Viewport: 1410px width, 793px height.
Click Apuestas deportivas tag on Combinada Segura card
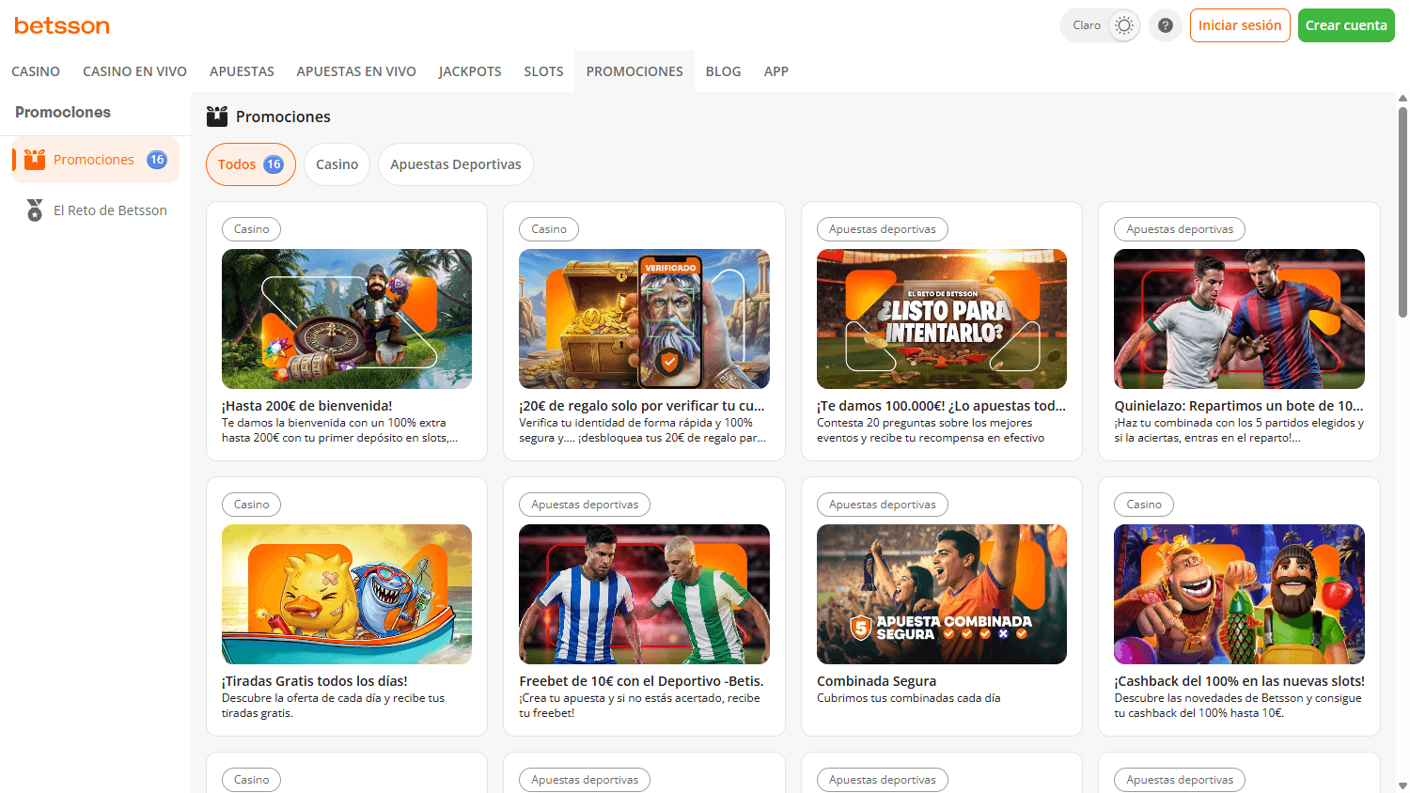pos(883,505)
